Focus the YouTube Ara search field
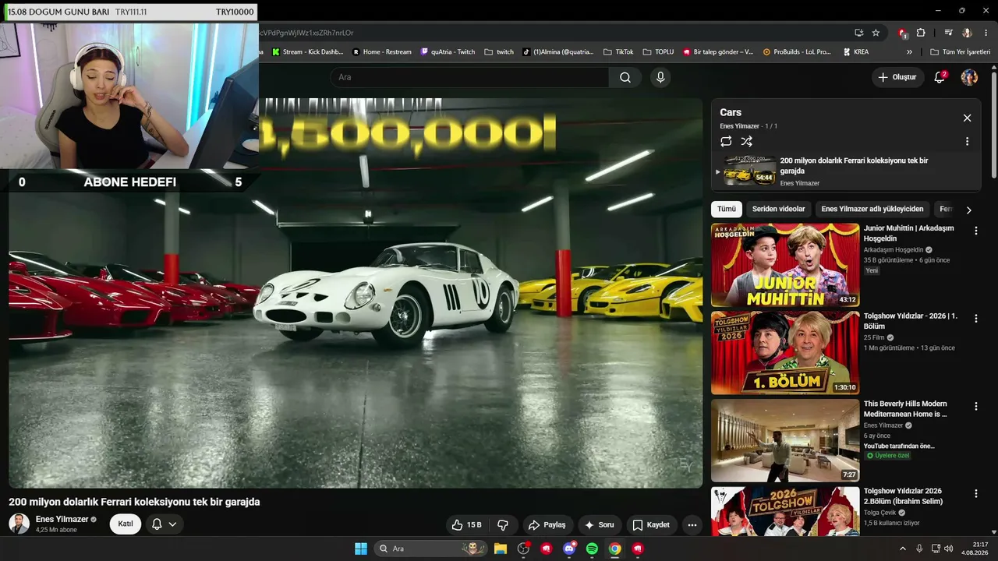The height and width of the screenshot is (561, 998). point(469,77)
